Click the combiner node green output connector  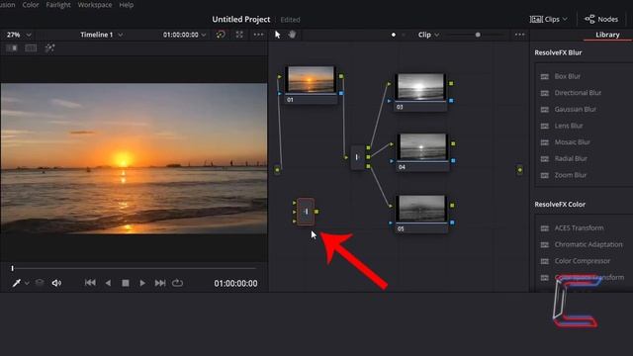(316, 212)
